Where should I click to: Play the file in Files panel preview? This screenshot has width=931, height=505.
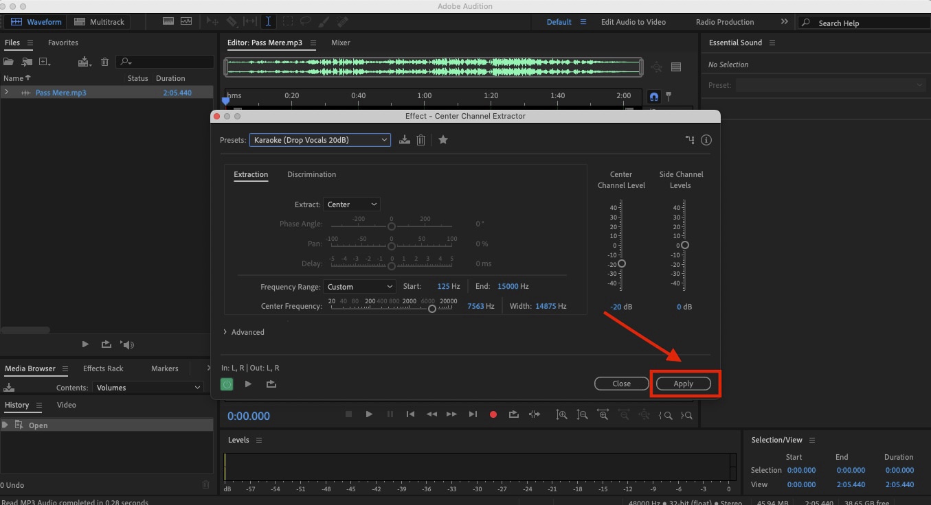click(85, 344)
